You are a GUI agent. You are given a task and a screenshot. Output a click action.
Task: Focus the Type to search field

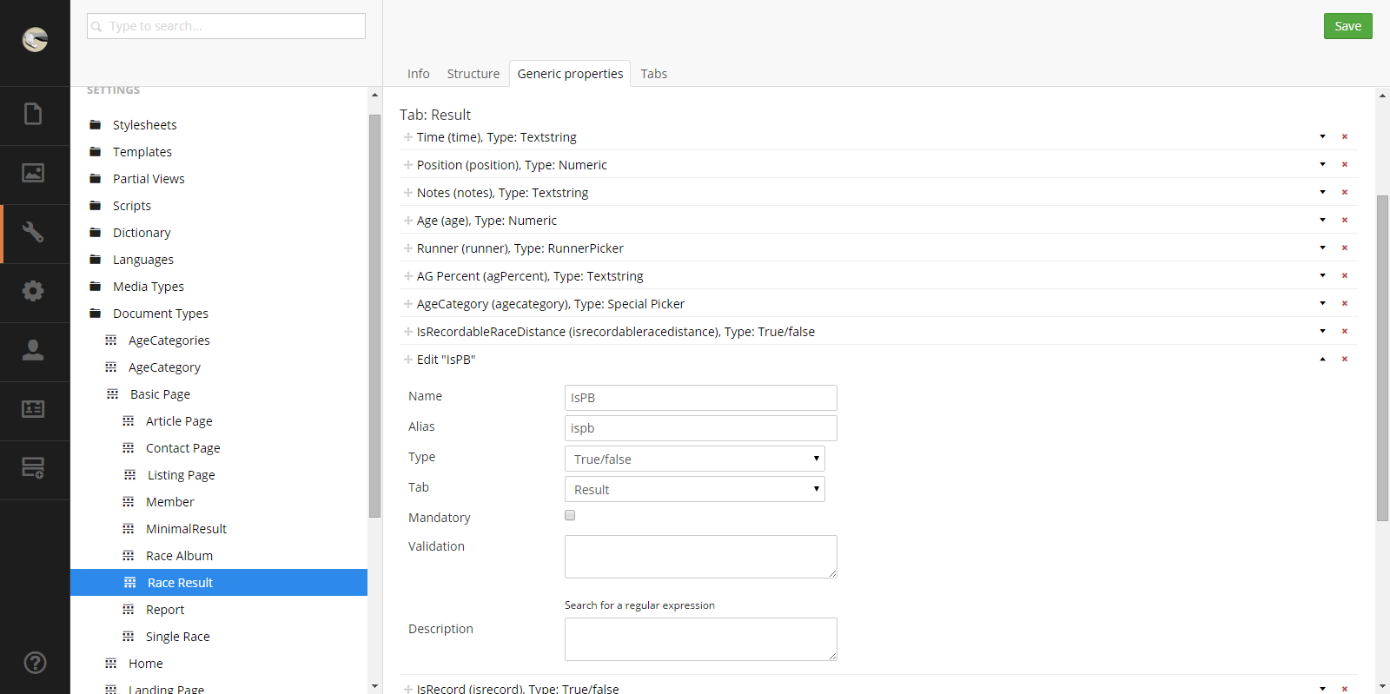(226, 26)
